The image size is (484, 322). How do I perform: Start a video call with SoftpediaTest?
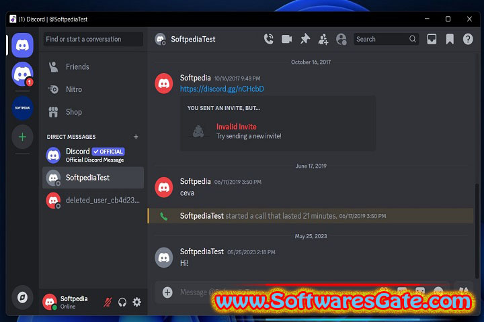[x=287, y=39]
